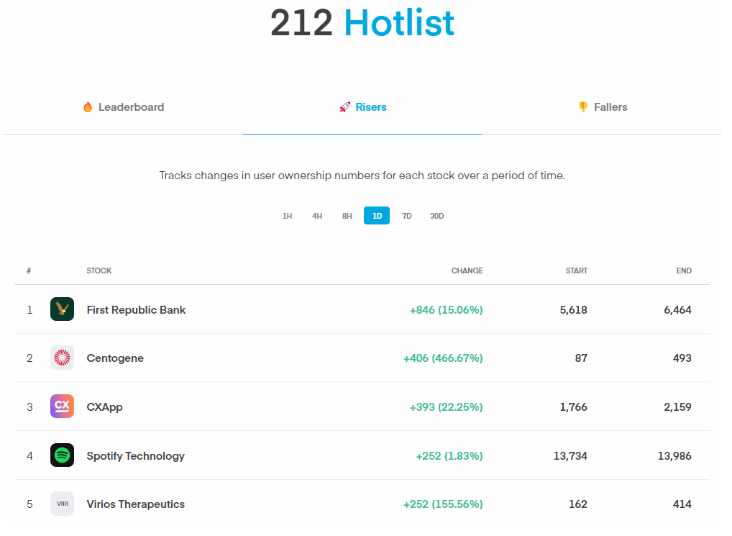
Task: Open First Republic Bank stock
Action: [x=136, y=310]
